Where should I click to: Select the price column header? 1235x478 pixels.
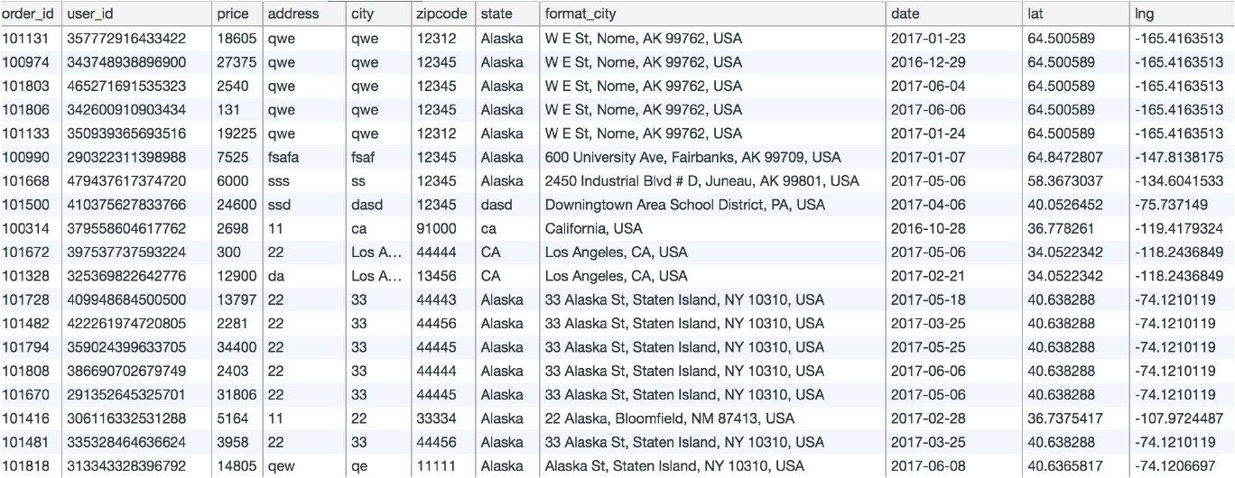[x=236, y=14]
